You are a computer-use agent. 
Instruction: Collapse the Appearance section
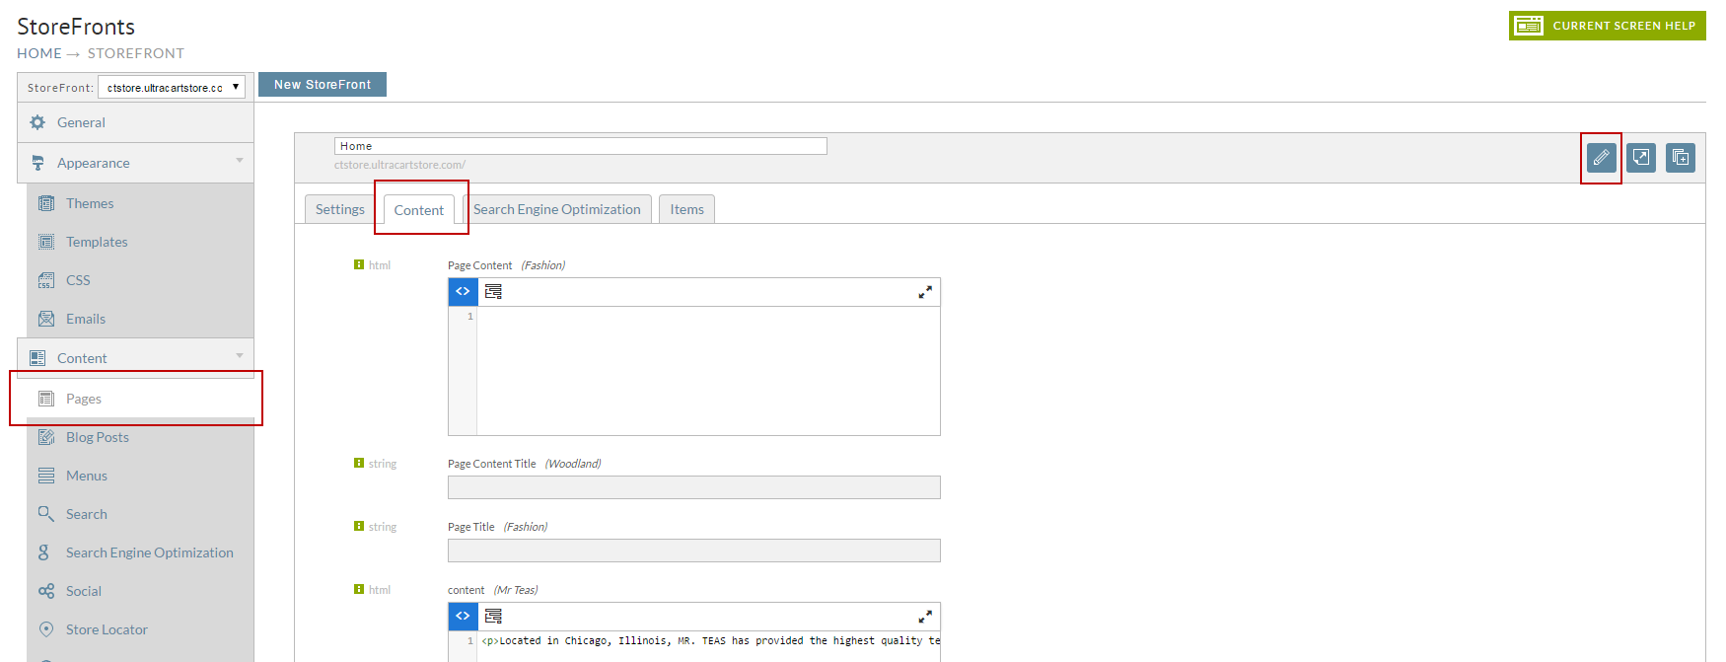(x=240, y=161)
